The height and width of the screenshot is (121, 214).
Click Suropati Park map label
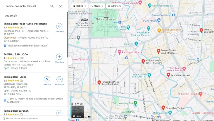click(128, 112)
